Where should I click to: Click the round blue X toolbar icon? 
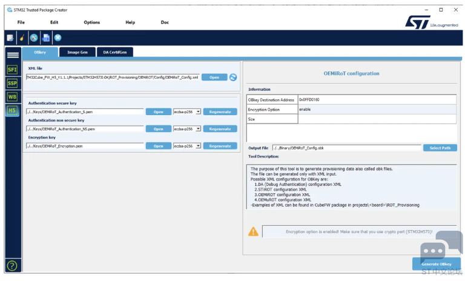coord(58,38)
